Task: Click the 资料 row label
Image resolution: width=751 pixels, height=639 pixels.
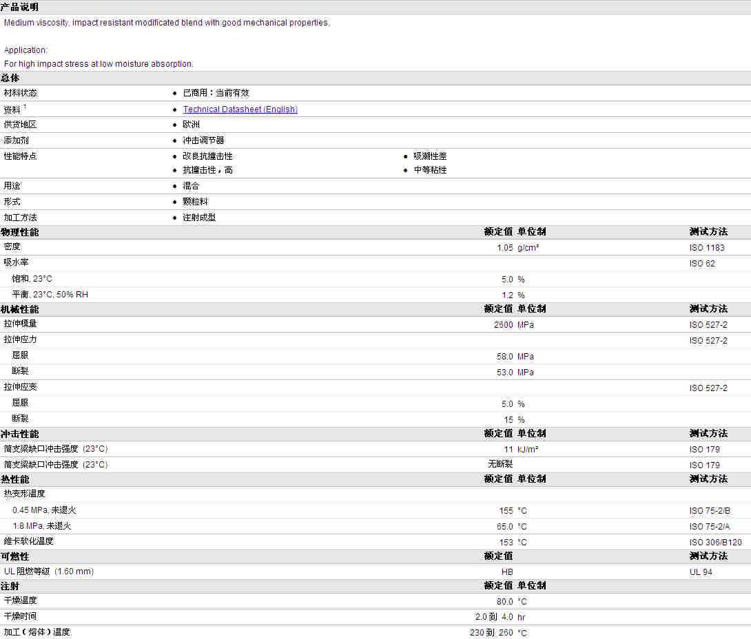Action: 12,109
